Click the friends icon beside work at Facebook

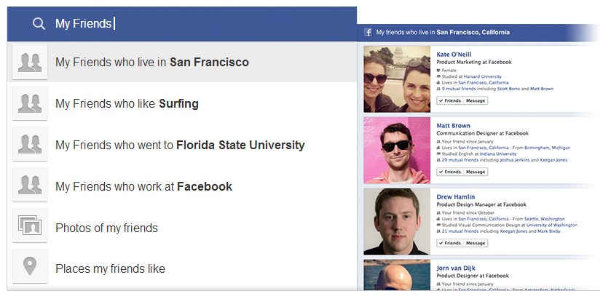(x=30, y=186)
